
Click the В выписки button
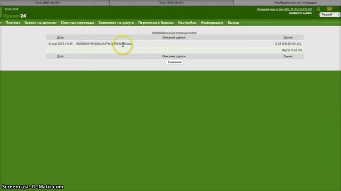pos(174,62)
